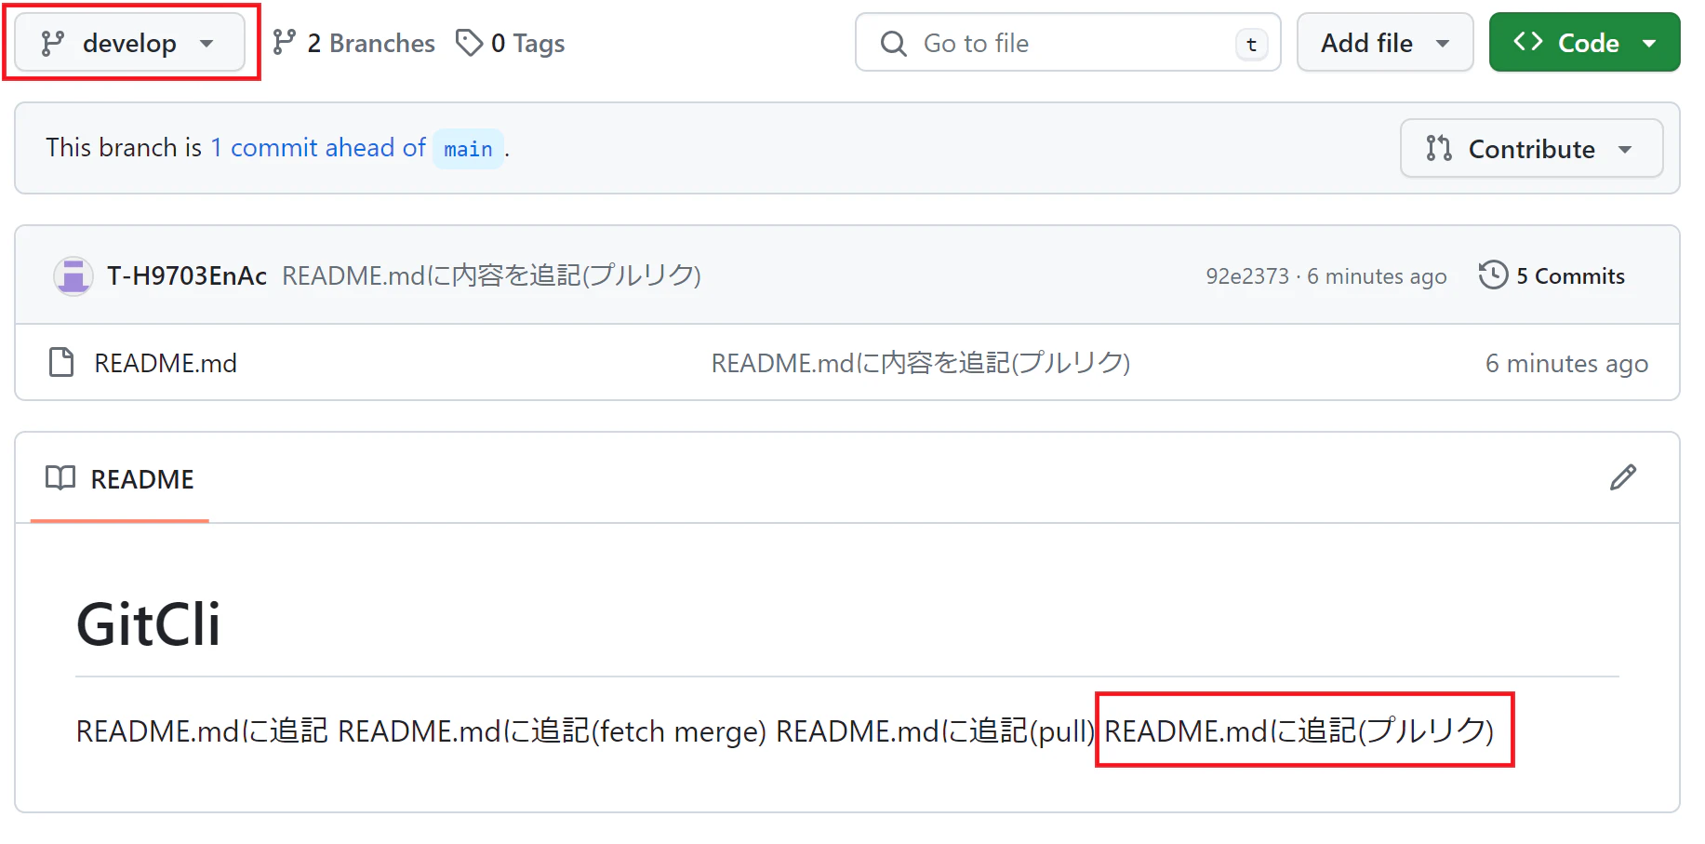Click the file icon beside README.md

[61, 363]
